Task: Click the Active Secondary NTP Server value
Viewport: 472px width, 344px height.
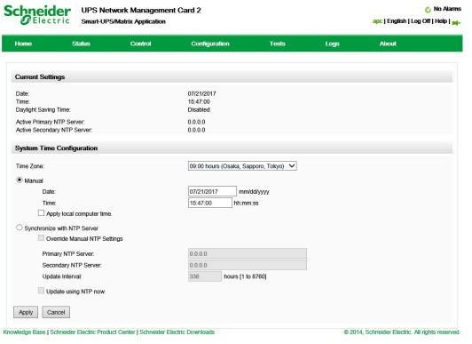Action: [196, 131]
